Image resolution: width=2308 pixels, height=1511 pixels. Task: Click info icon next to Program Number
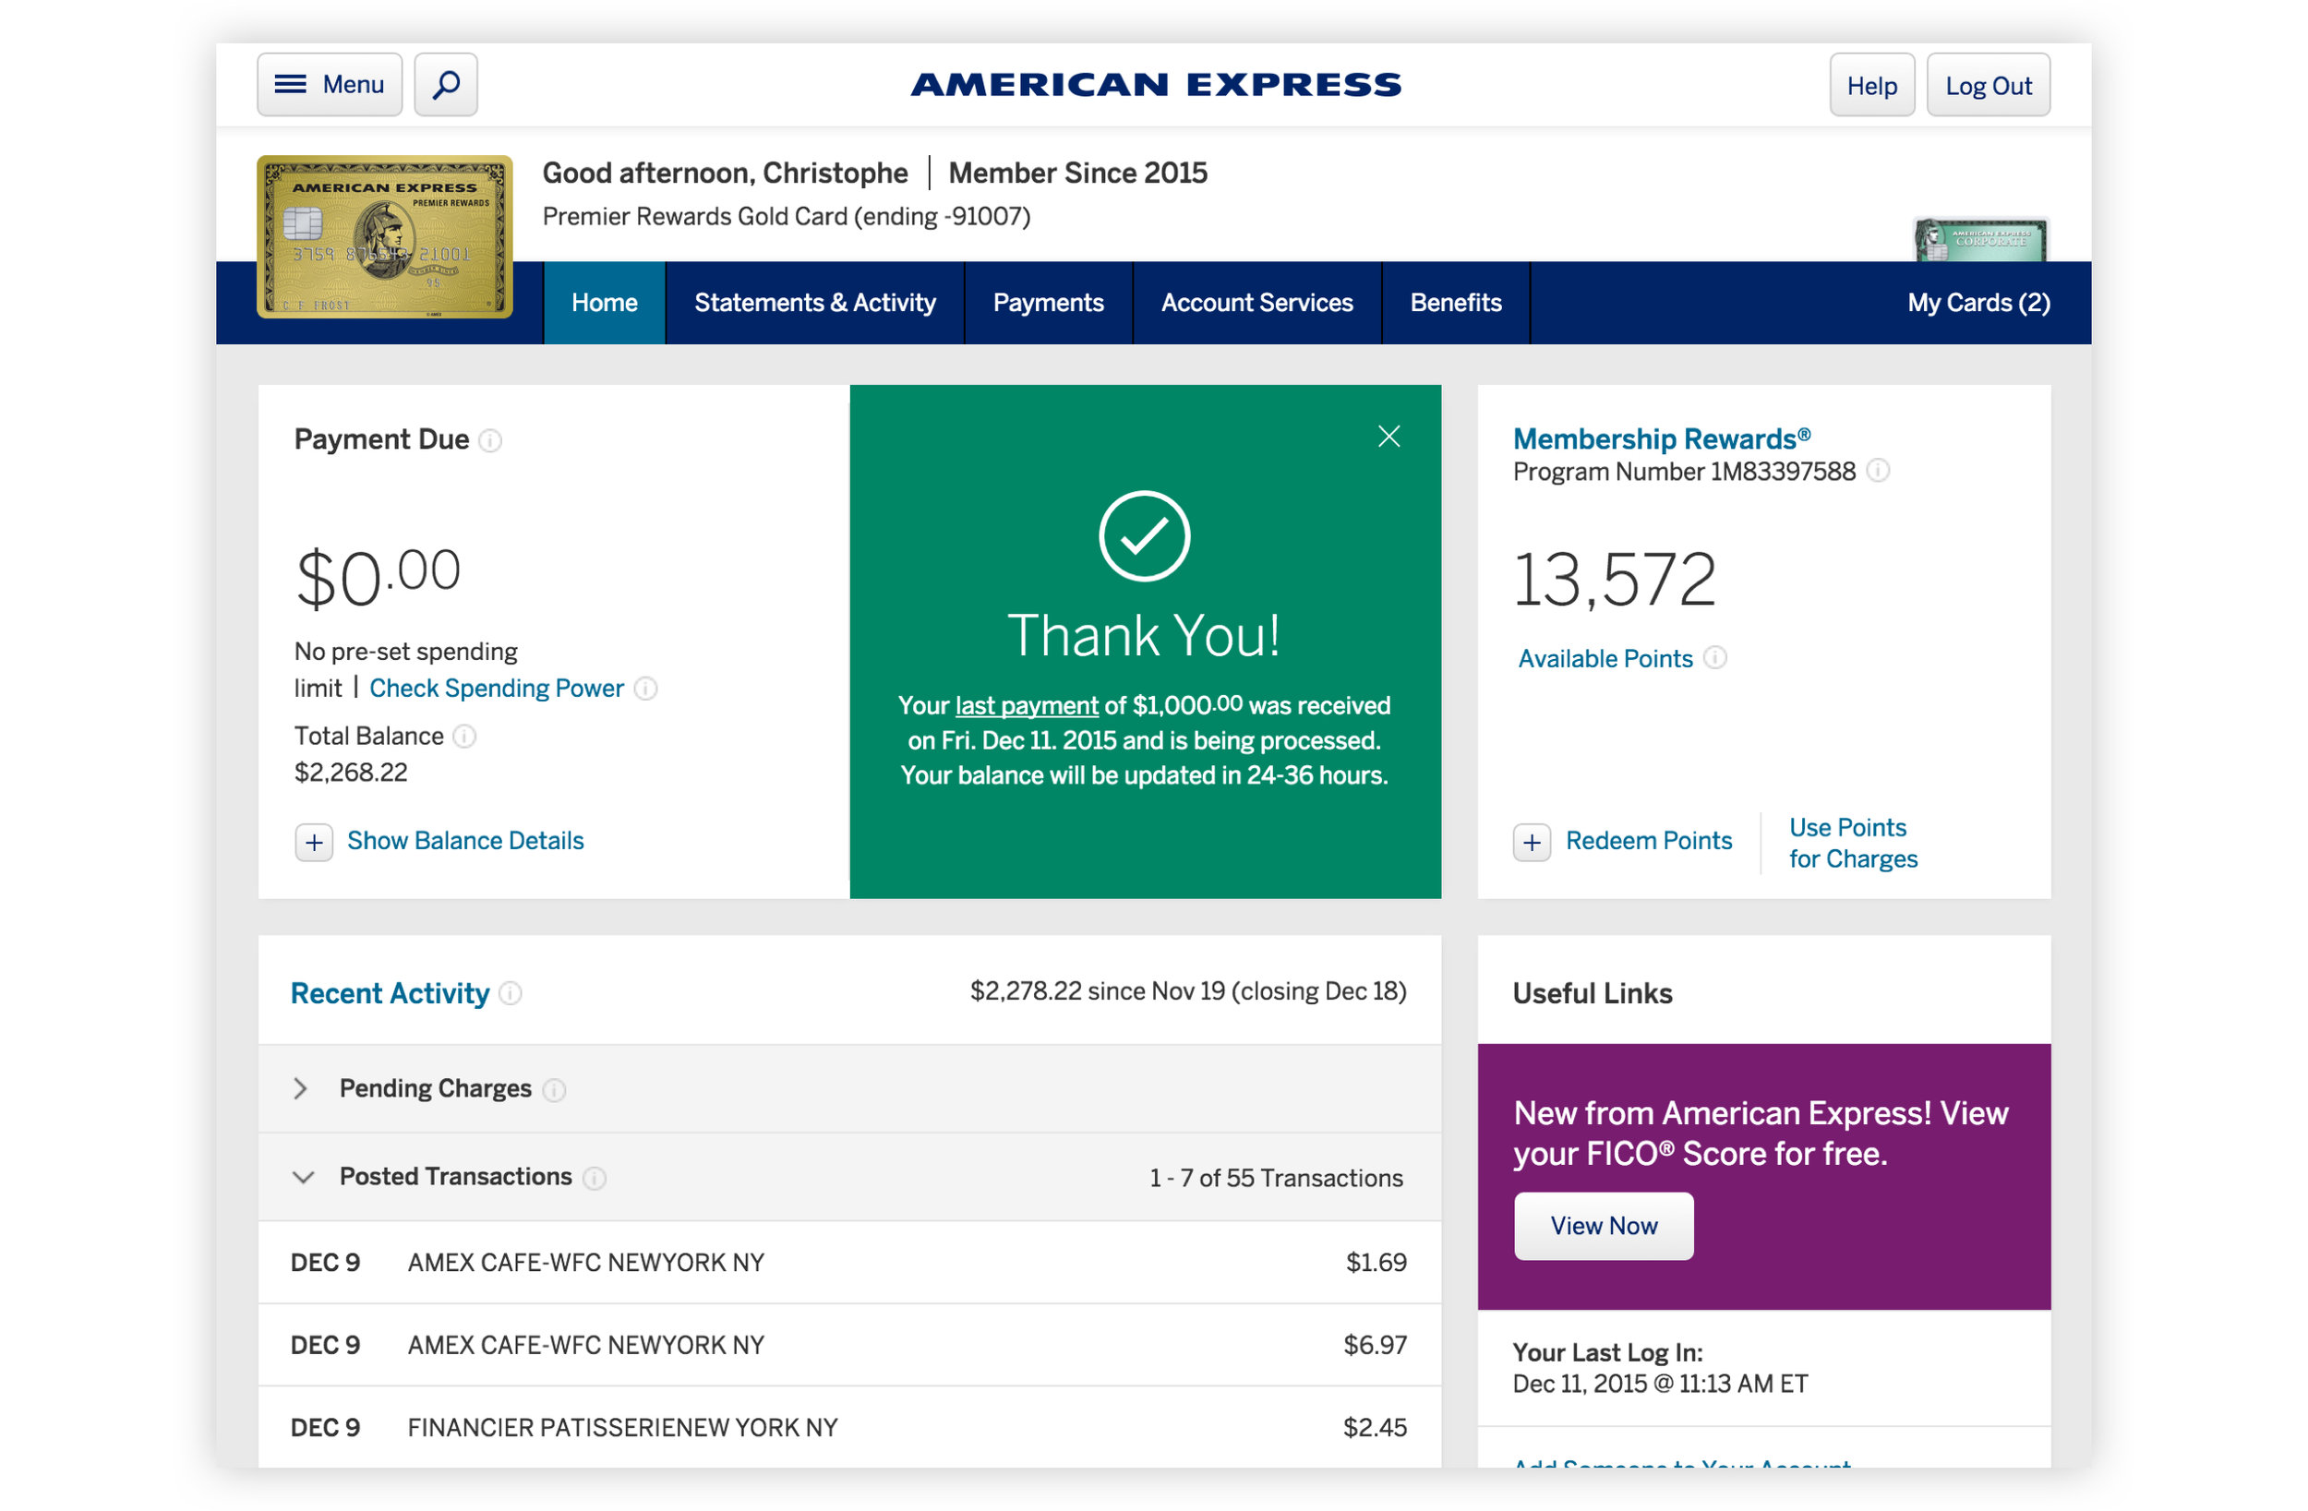pos(1879,472)
